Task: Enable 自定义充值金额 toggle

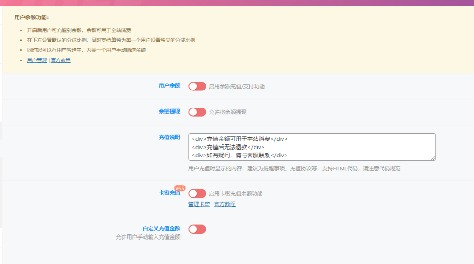Action: click(x=197, y=229)
